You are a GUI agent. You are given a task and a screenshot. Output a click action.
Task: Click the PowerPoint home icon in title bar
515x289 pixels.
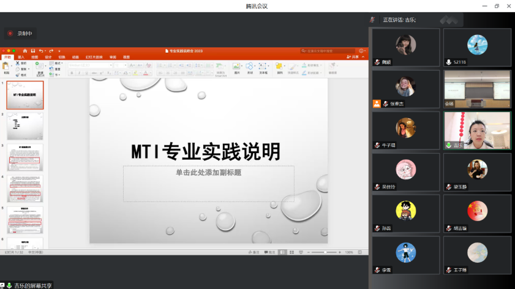click(25, 51)
